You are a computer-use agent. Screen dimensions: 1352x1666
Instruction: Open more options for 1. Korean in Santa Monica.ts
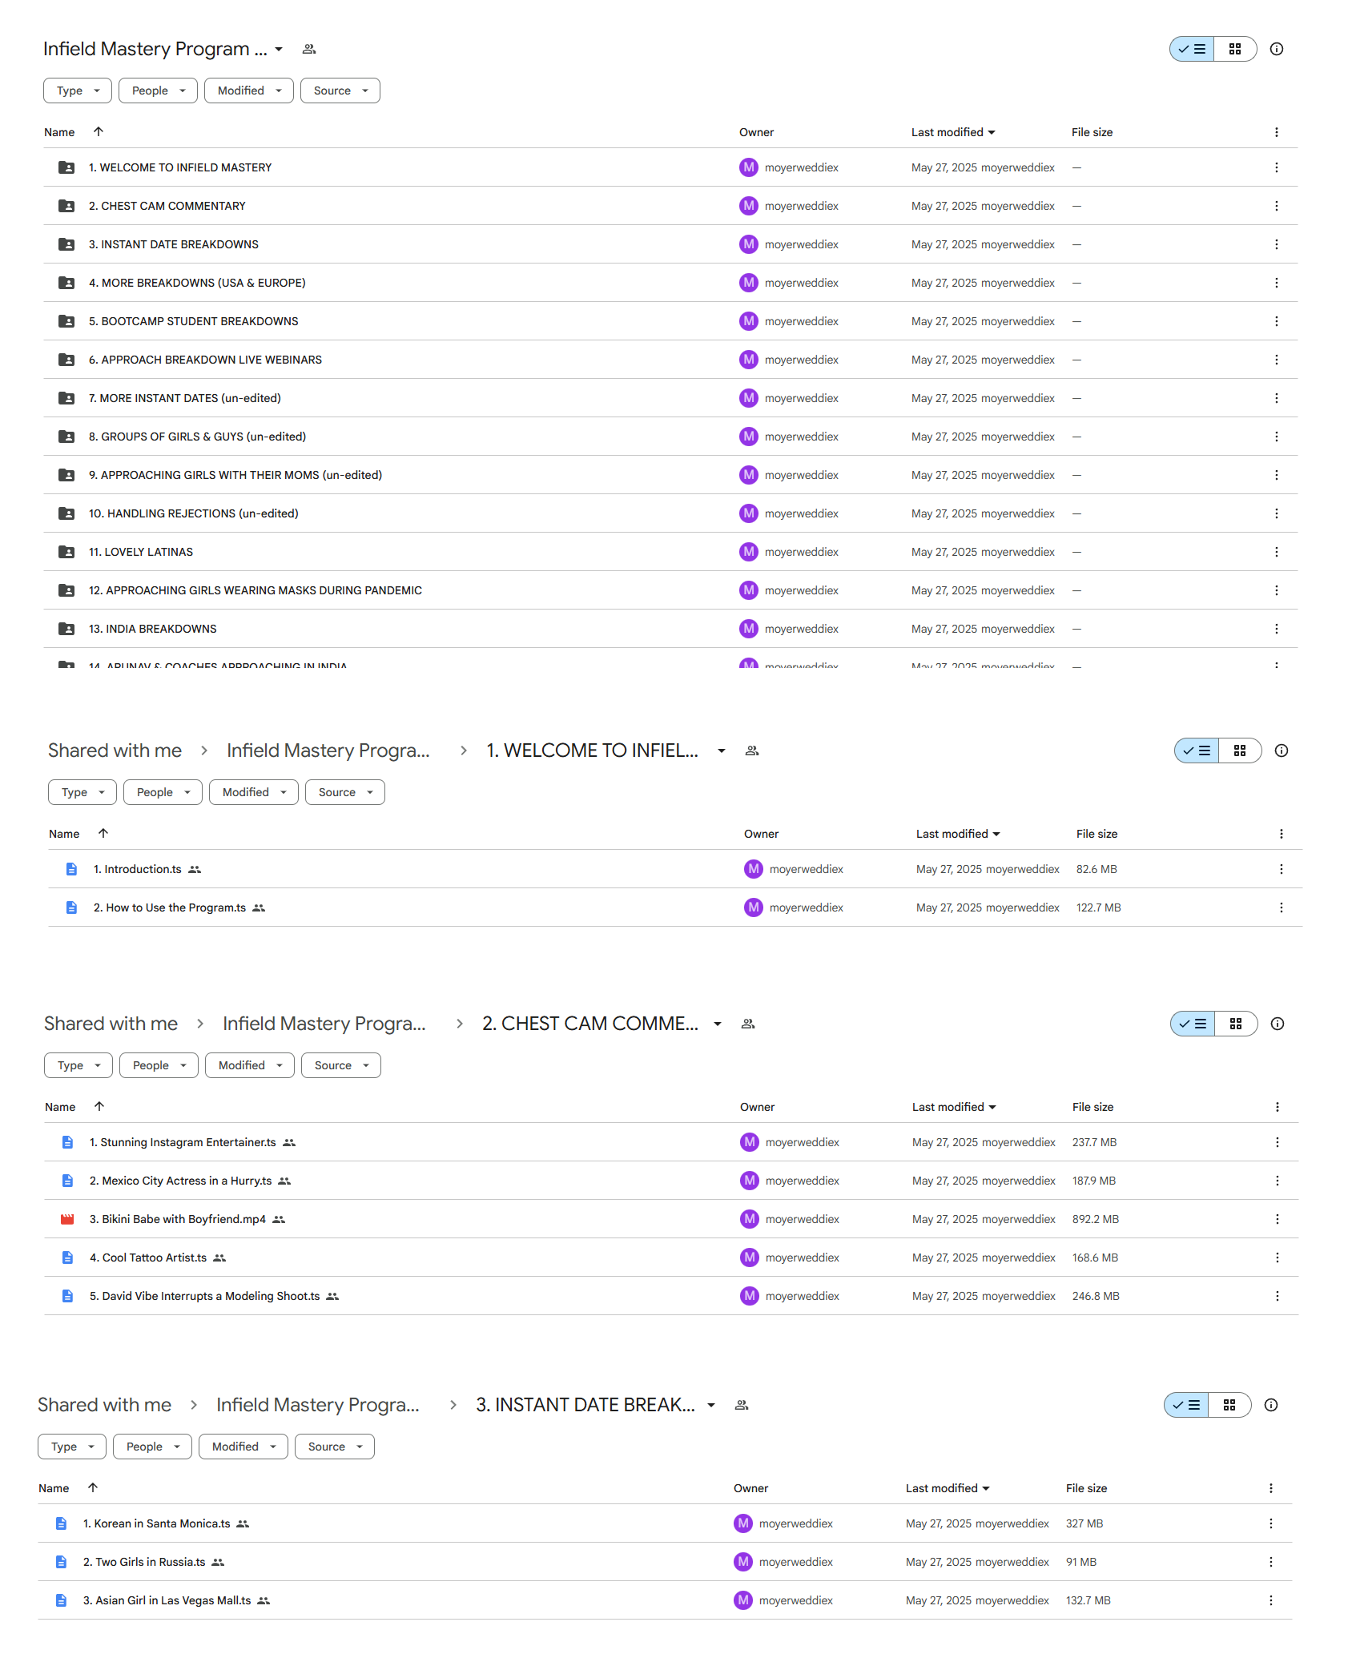[1271, 1523]
